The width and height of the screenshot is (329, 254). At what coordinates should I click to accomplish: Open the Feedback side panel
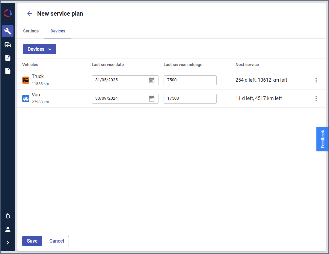[x=322, y=139]
